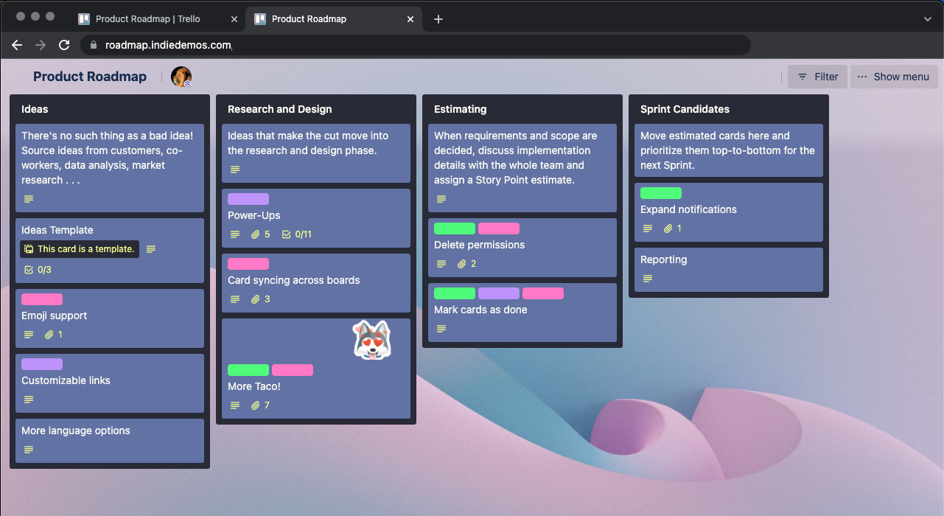Click the Show menu button
Viewport: 944px width, 516px height.
pos(894,77)
